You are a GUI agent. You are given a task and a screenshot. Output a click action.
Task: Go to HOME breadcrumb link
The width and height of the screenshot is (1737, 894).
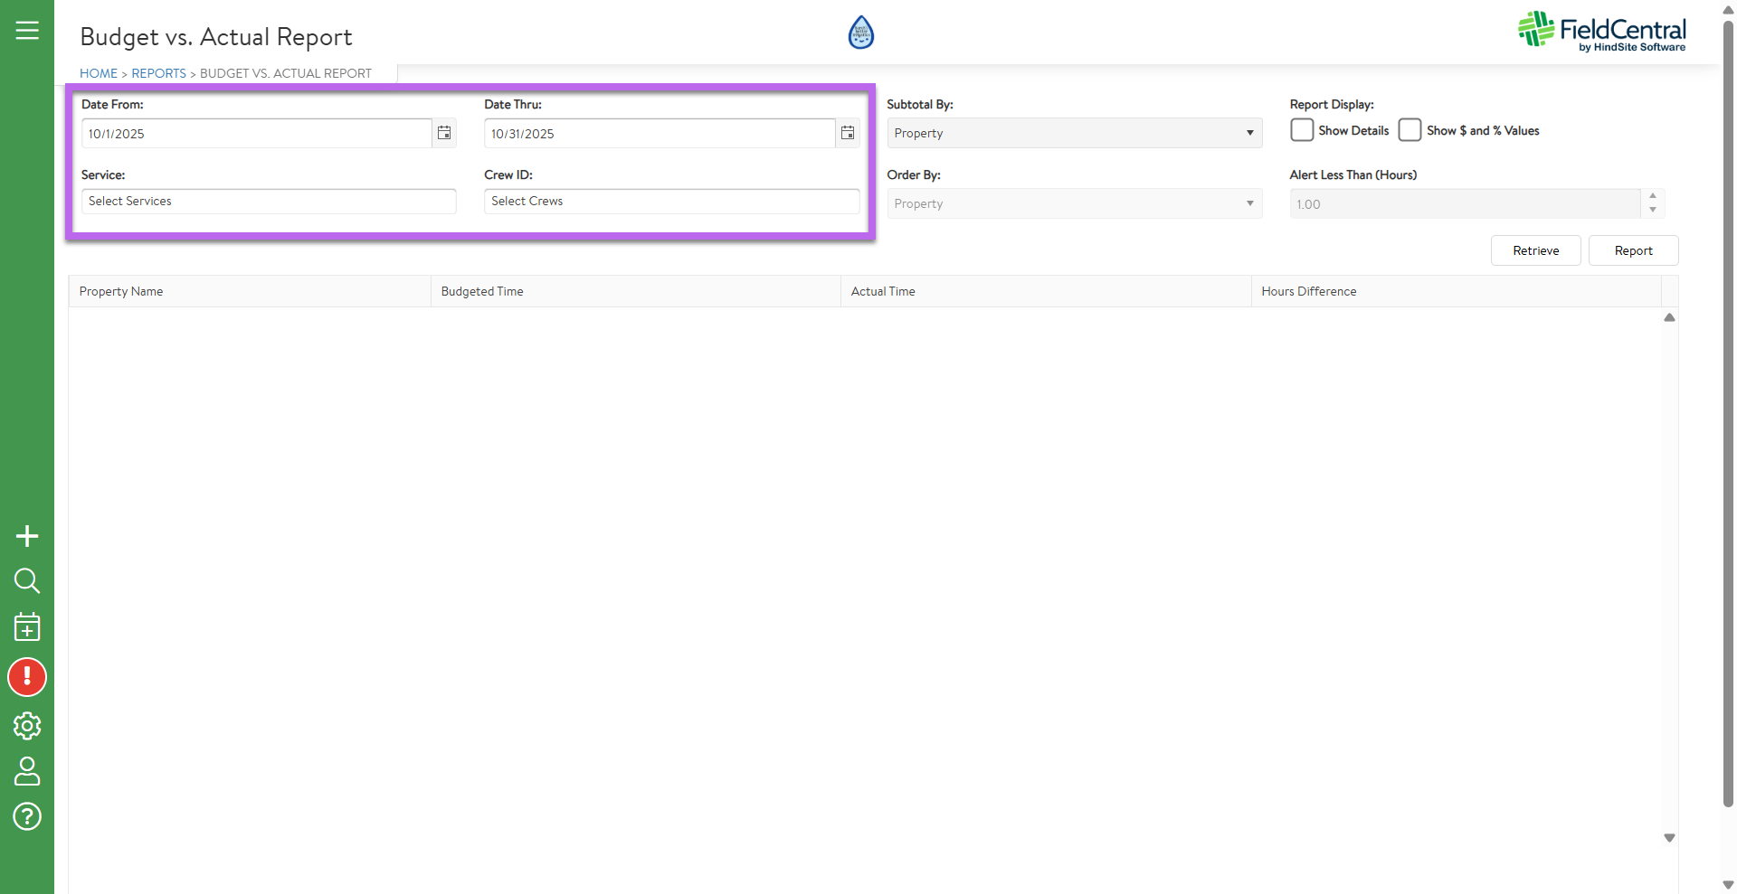tap(99, 73)
